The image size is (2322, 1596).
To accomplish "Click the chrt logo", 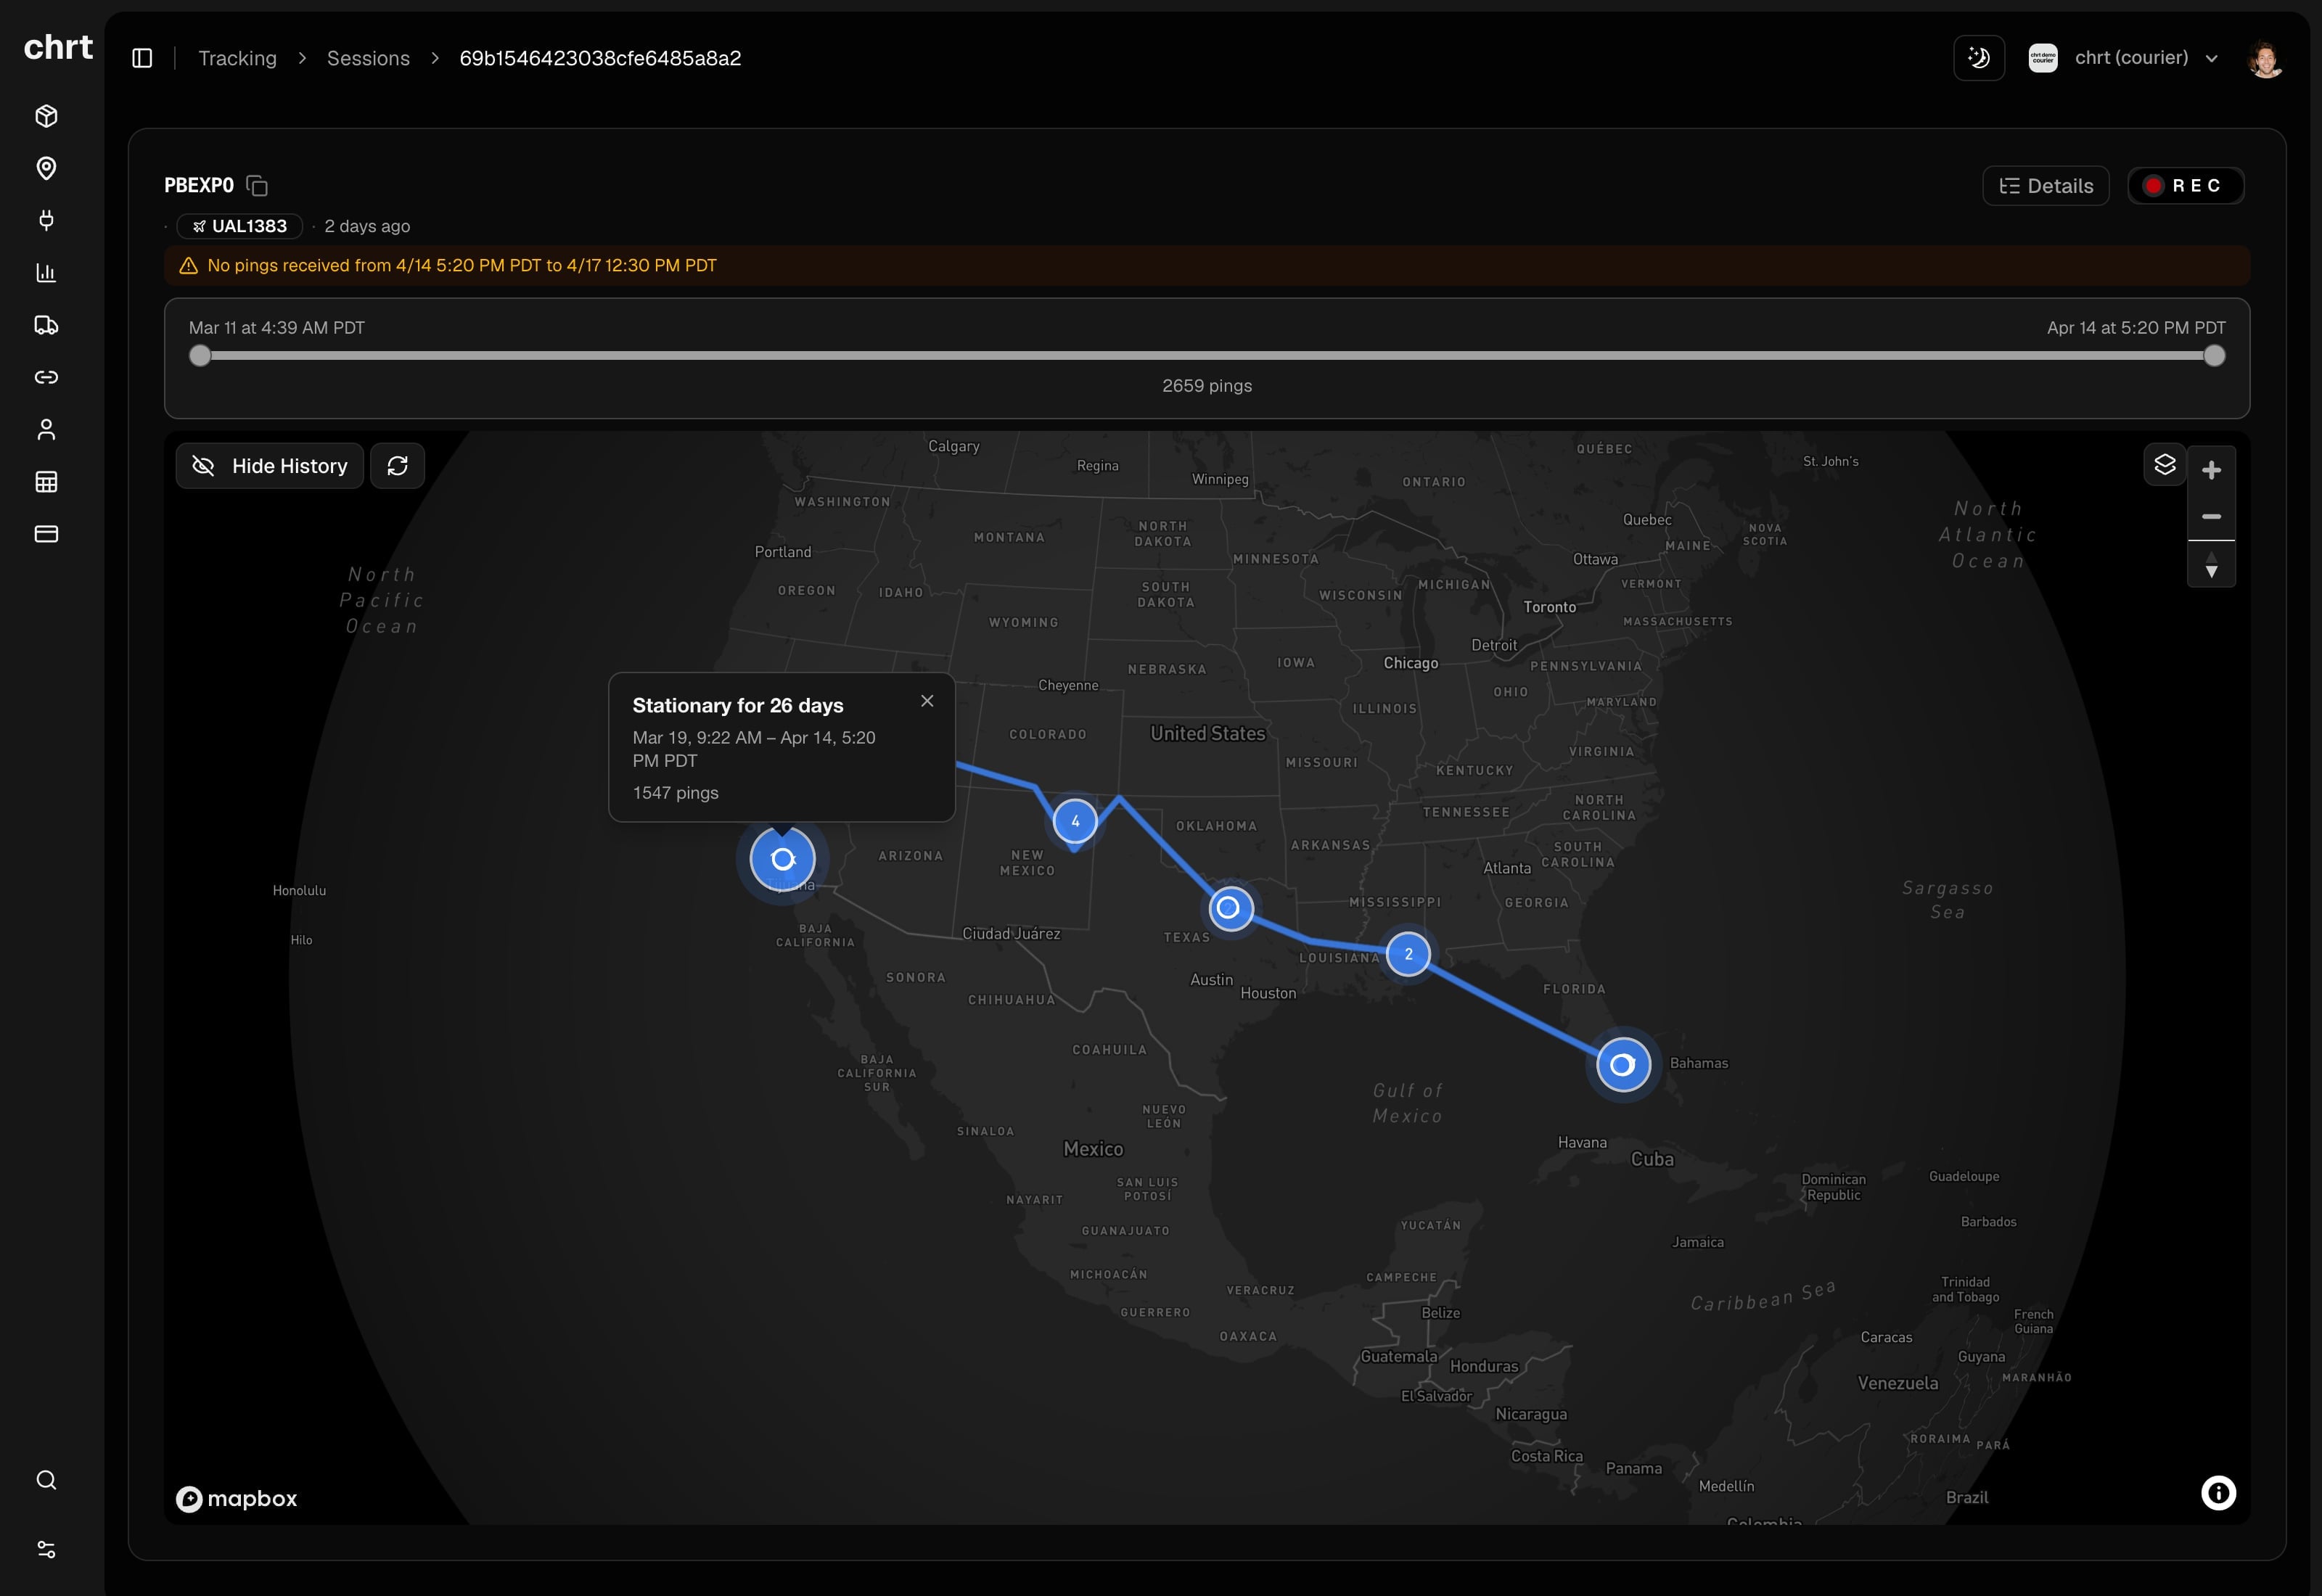I will [x=58, y=48].
